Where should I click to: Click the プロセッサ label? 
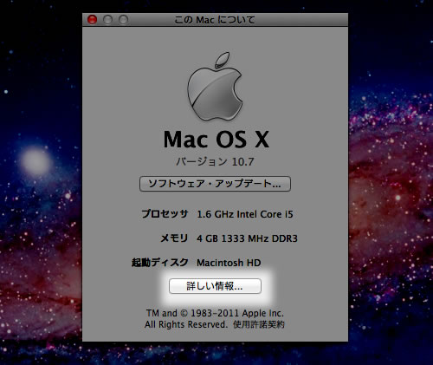click(x=165, y=214)
